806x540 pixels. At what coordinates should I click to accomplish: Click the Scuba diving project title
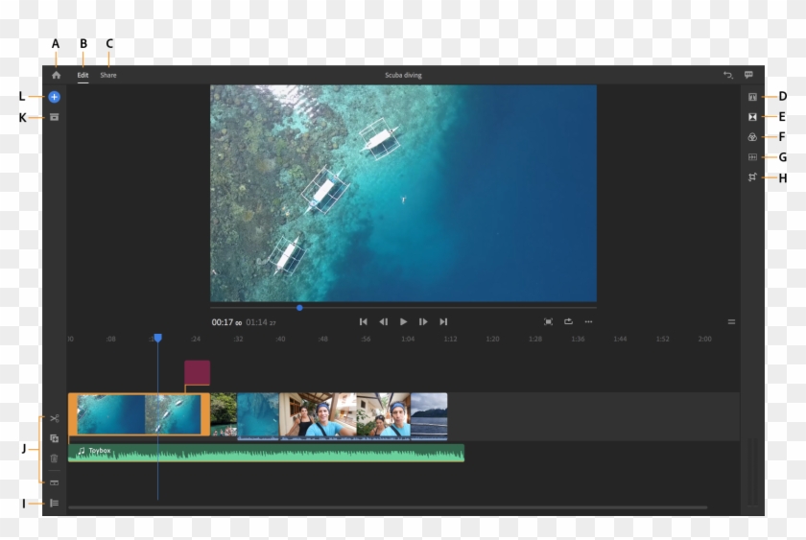point(403,75)
